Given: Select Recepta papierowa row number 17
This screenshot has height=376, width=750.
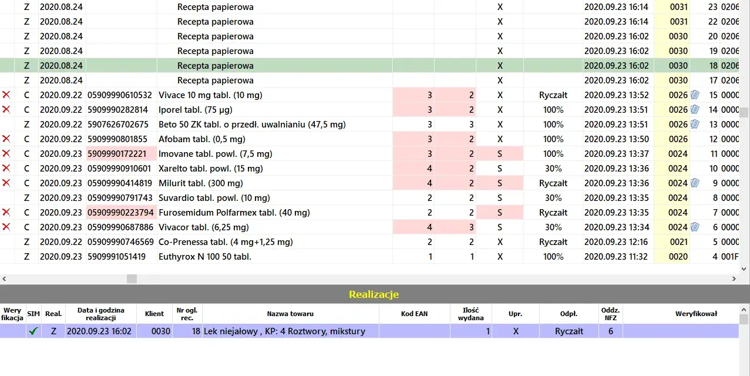Looking at the screenshot, I should [x=369, y=80].
